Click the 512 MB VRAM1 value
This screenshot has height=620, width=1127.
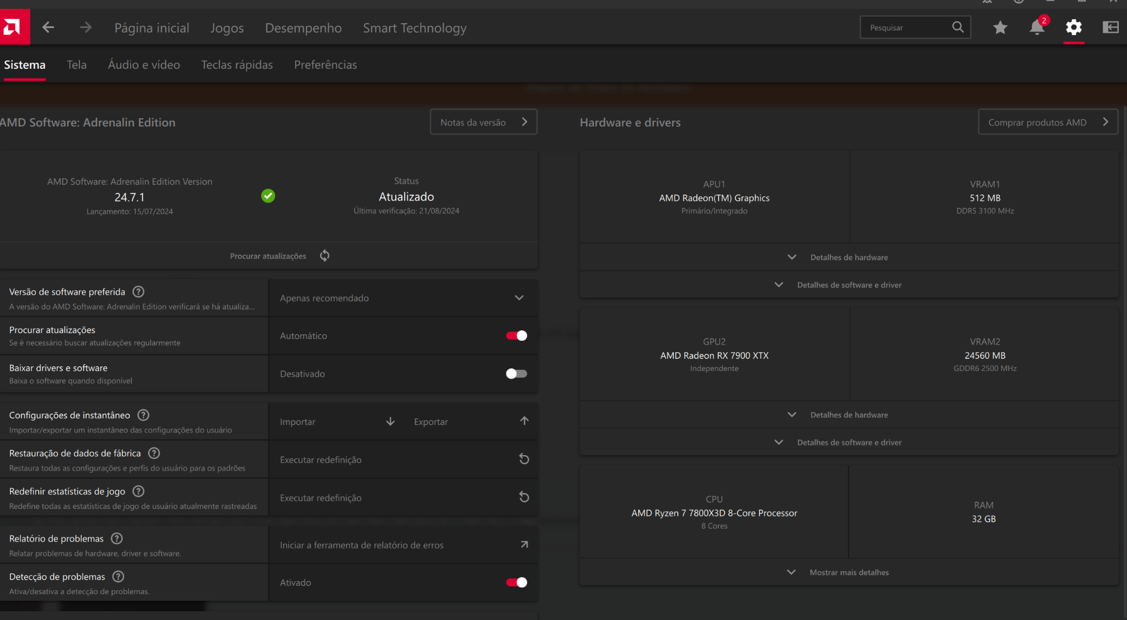[x=985, y=198]
